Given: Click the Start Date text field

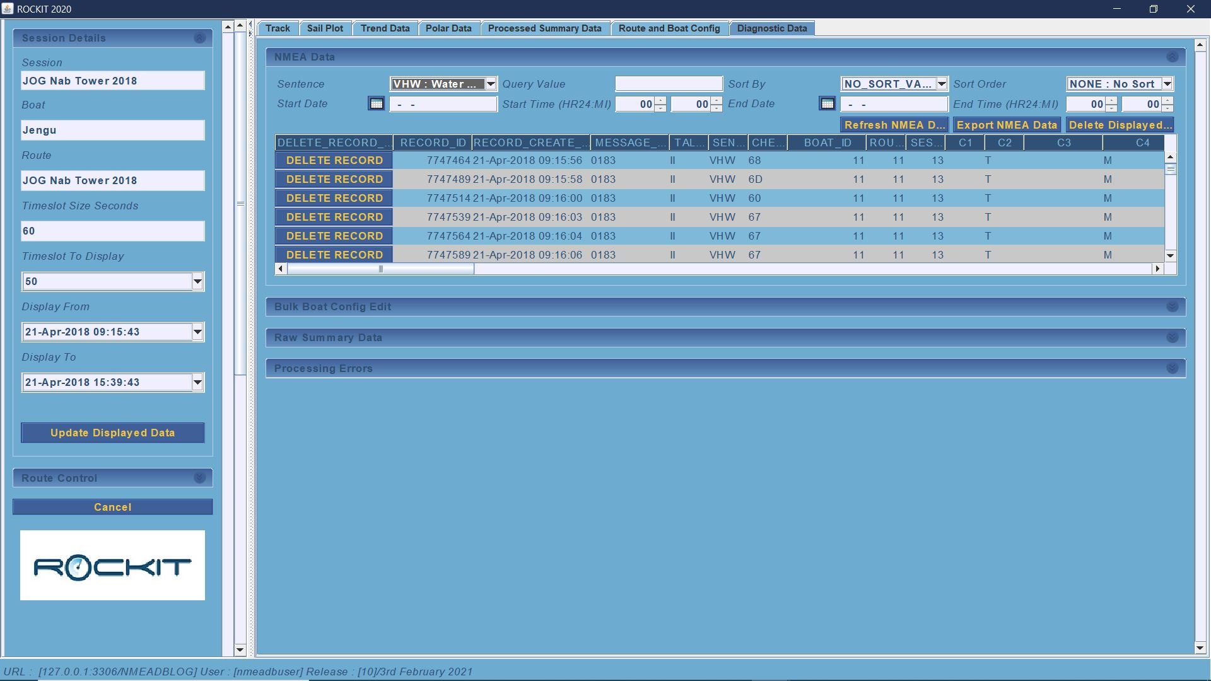Looking at the screenshot, I should [x=443, y=104].
